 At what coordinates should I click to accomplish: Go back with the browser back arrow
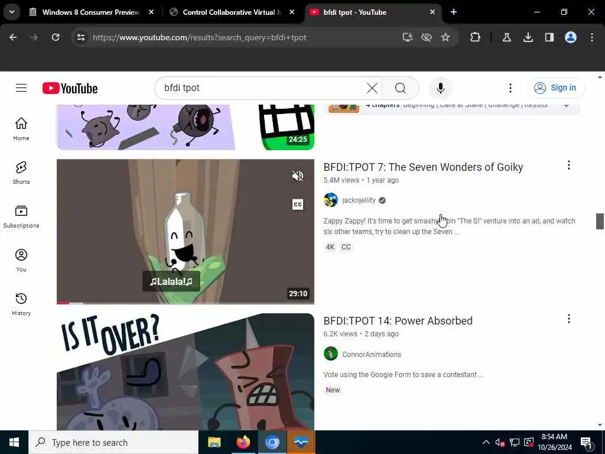[13, 37]
